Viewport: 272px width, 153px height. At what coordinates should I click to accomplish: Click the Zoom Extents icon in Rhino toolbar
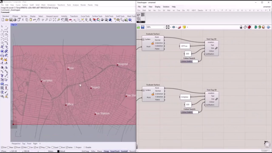point(54,20)
